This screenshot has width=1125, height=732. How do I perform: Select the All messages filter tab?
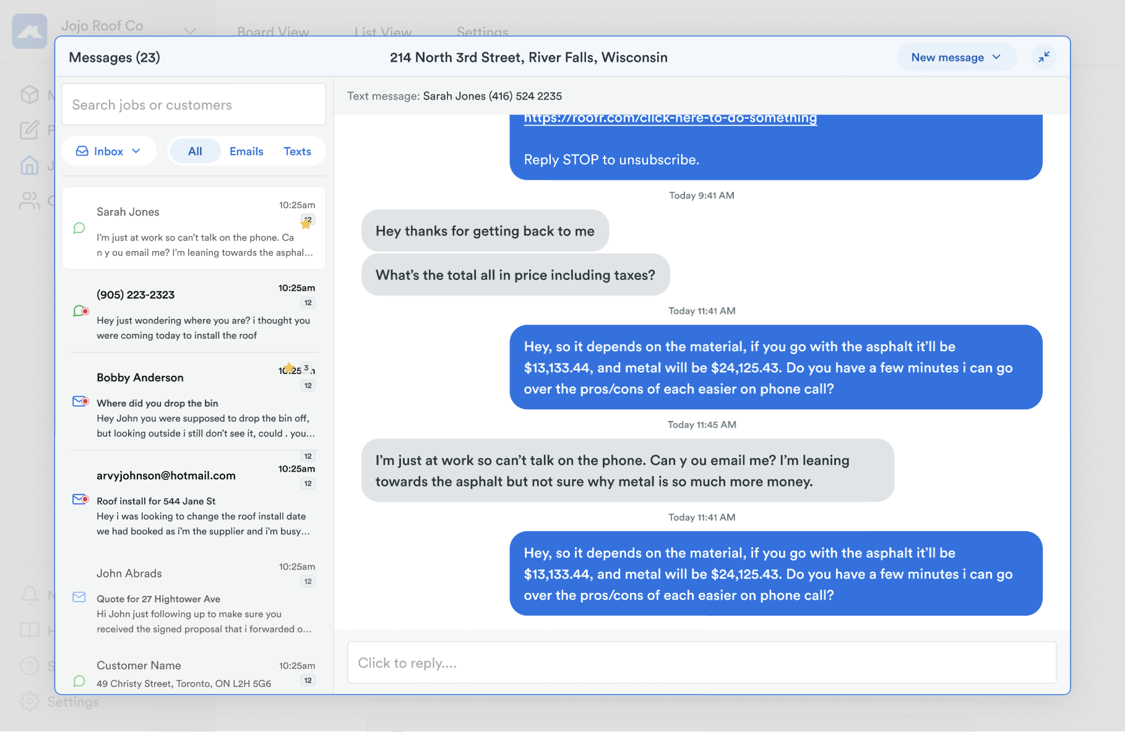[x=195, y=151]
